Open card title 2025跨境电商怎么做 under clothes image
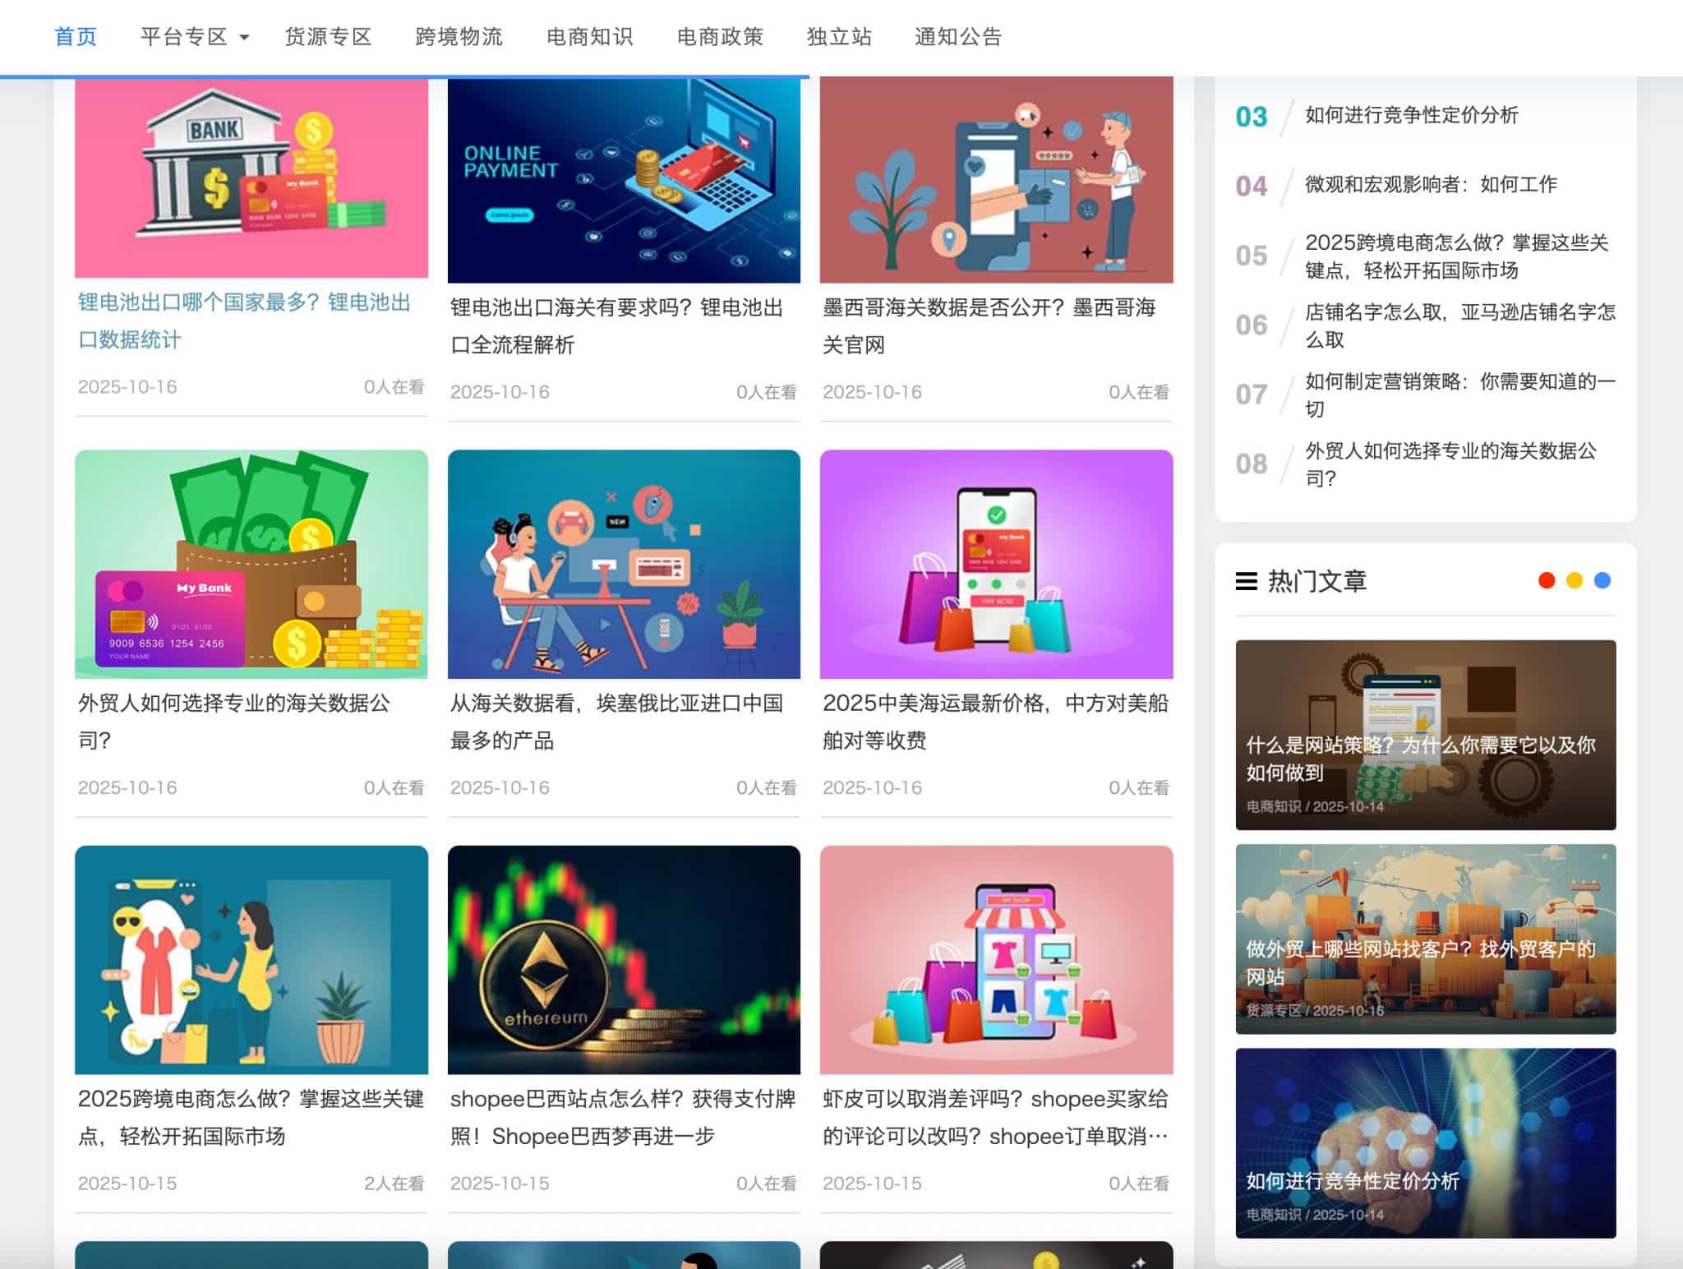Viewport: 1683px width, 1269px height. coord(251,1118)
